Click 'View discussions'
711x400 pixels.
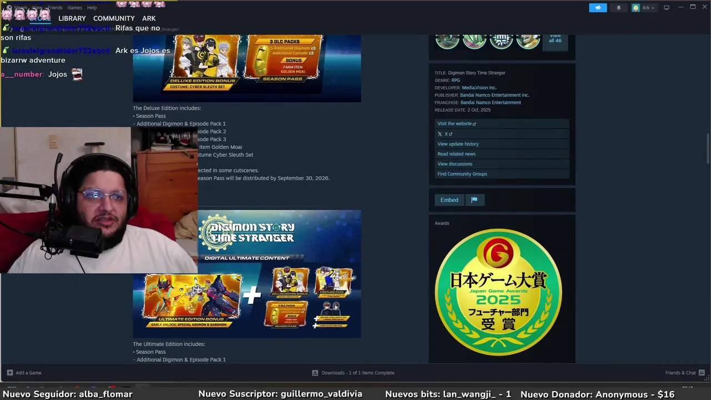click(502, 164)
